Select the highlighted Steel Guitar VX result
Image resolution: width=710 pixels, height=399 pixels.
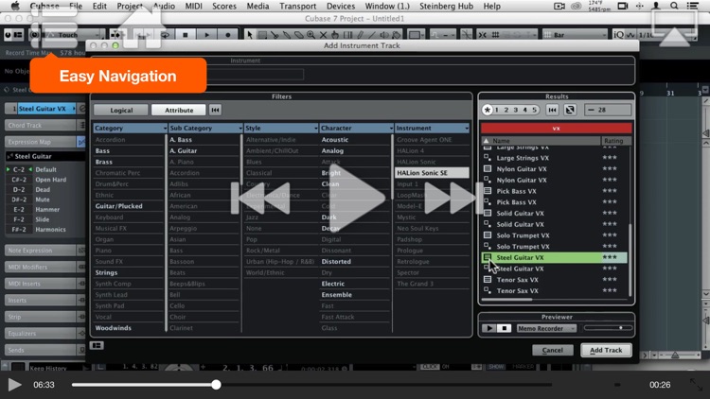(x=554, y=257)
